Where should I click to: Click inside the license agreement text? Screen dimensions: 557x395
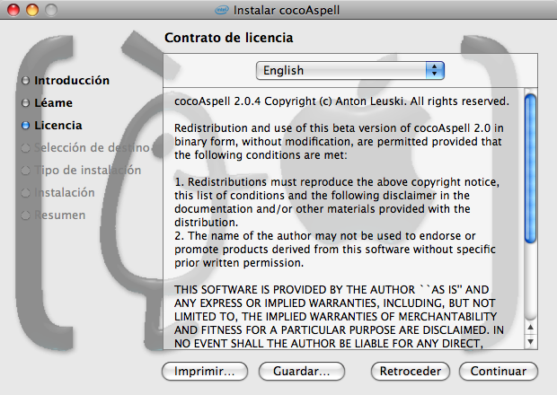[341, 215]
